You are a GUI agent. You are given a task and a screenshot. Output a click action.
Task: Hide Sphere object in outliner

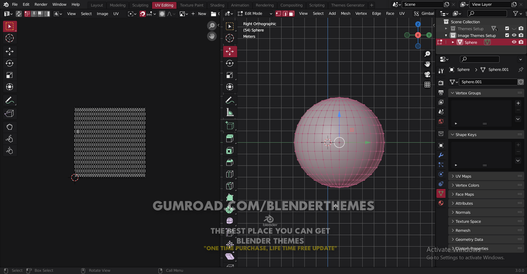514,42
